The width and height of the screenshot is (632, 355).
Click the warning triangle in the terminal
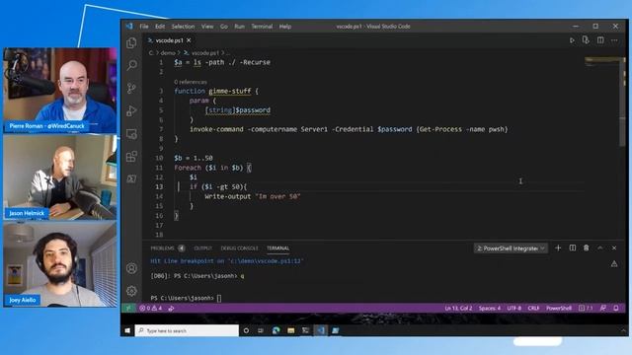pos(614,263)
